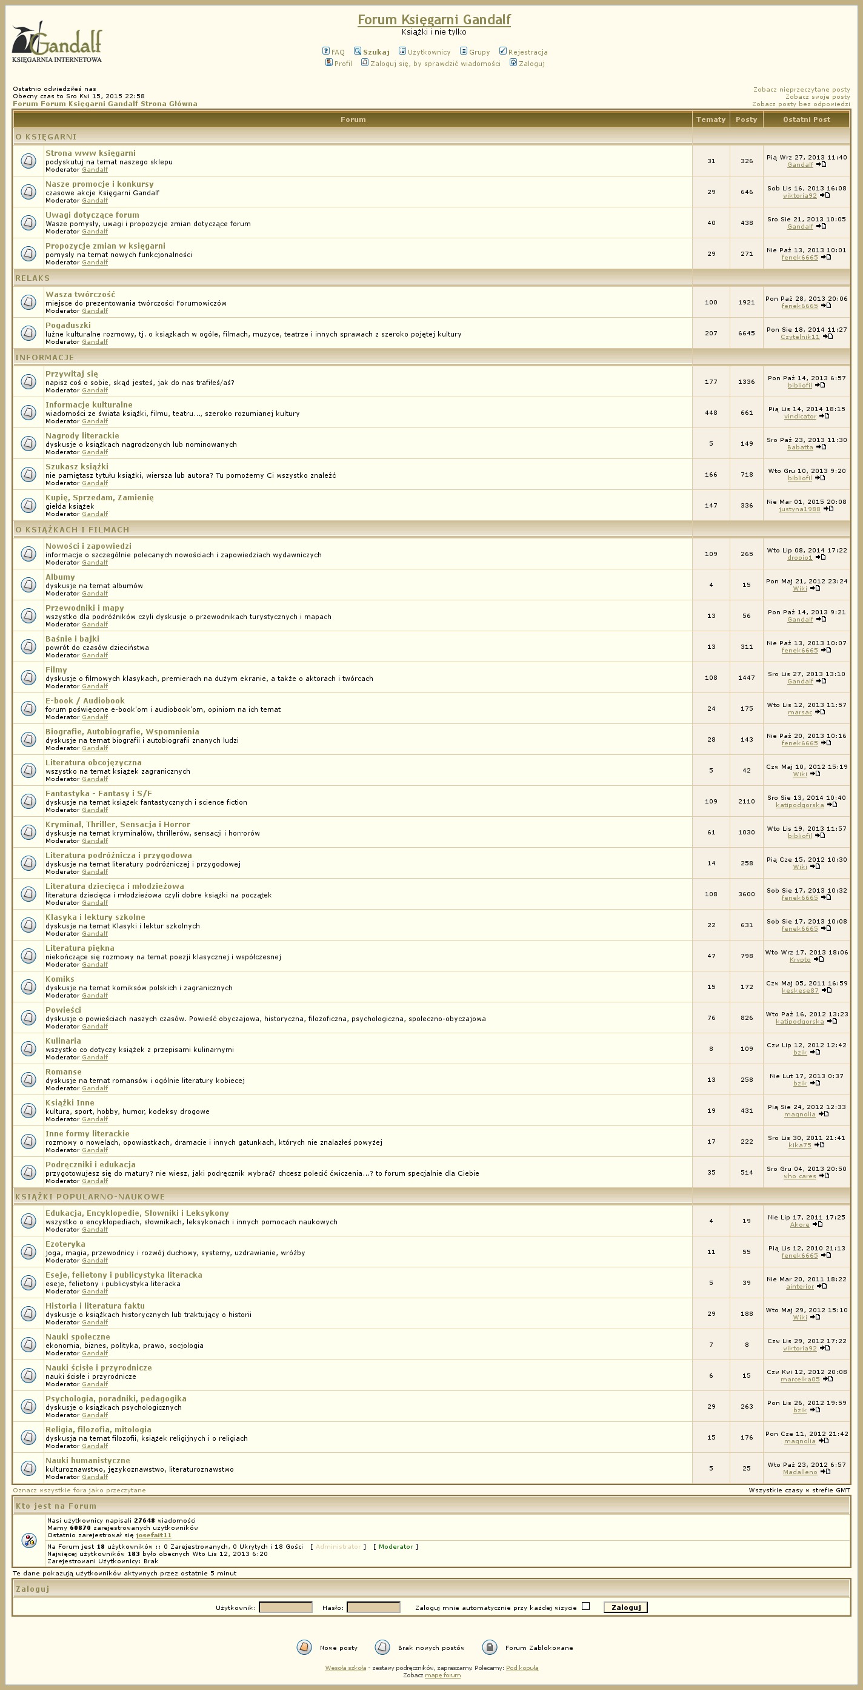This screenshot has height=1690, width=863.
Task: Enable automatic login checkbox
Action: click(585, 1606)
